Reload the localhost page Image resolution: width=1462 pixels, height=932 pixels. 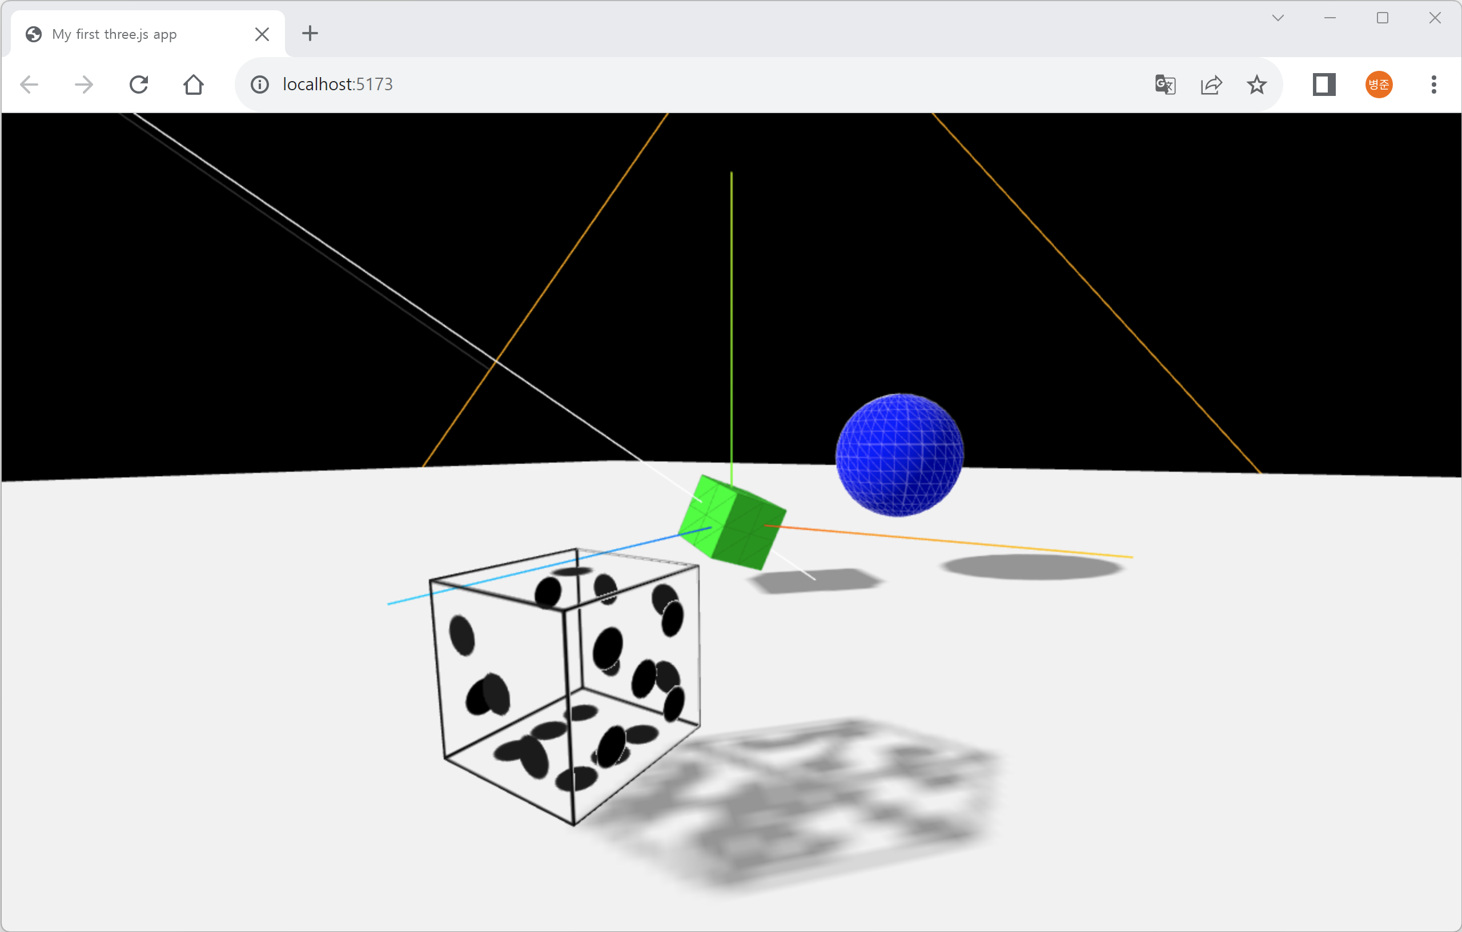click(139, 85)
